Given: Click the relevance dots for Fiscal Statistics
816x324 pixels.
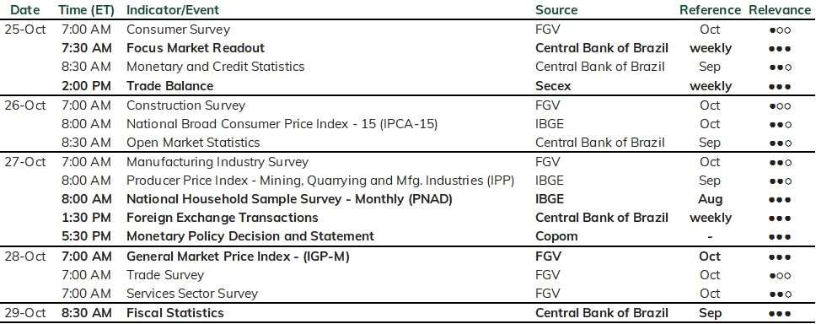Looking at the screenshot, I should [x=780, y=314].
